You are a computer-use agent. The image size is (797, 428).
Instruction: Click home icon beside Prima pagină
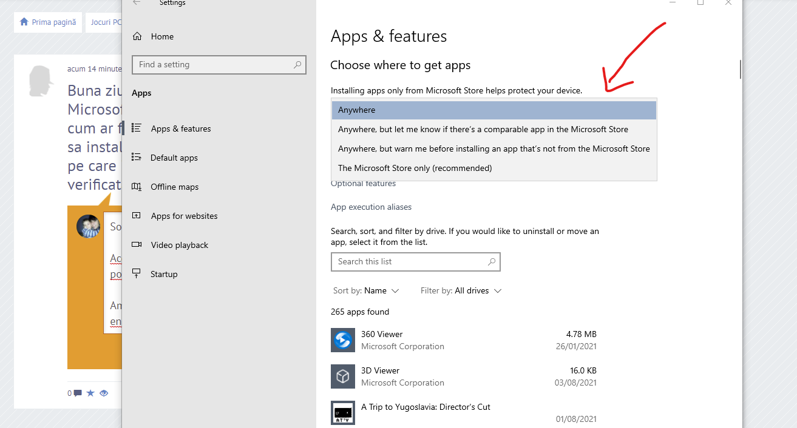(x=24, y=22)
